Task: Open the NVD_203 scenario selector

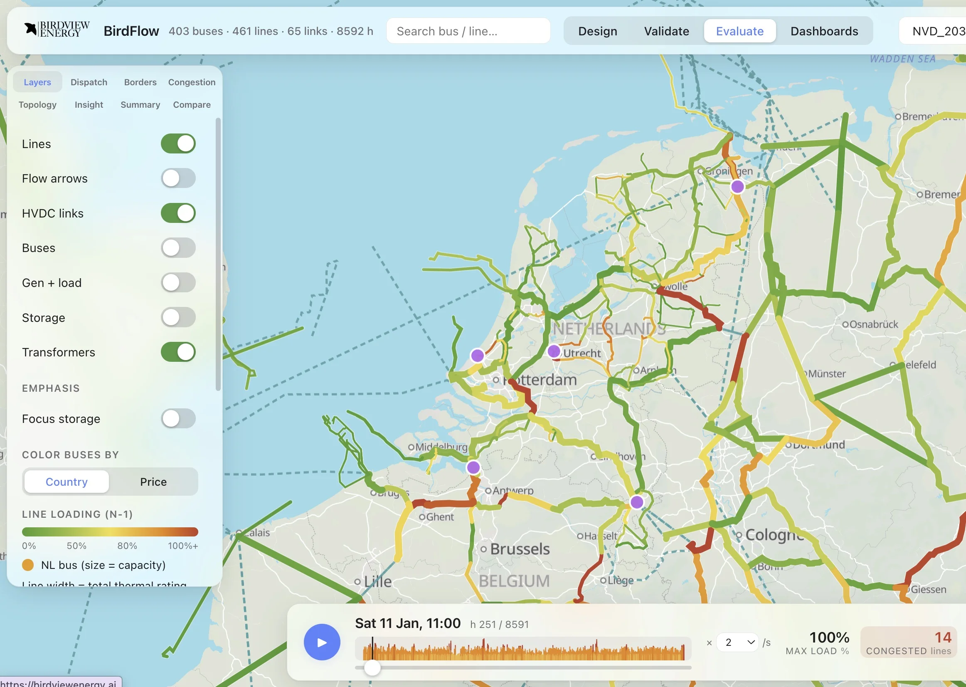Action: [x=933, y=31]
